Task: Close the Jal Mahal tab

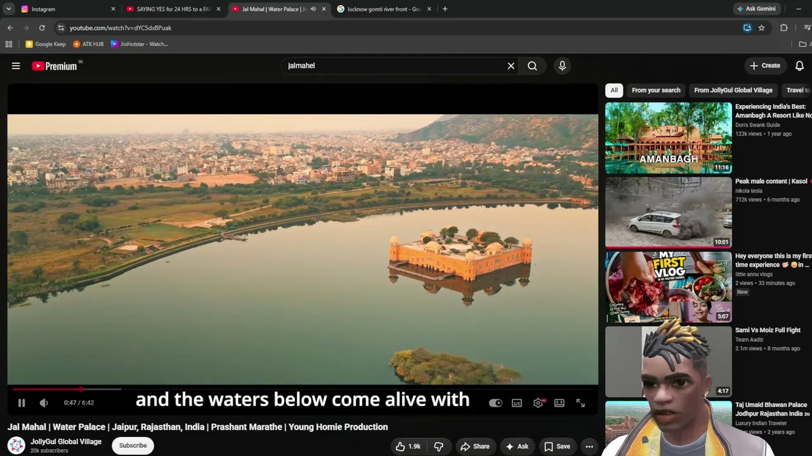Action: click(324, 9)
